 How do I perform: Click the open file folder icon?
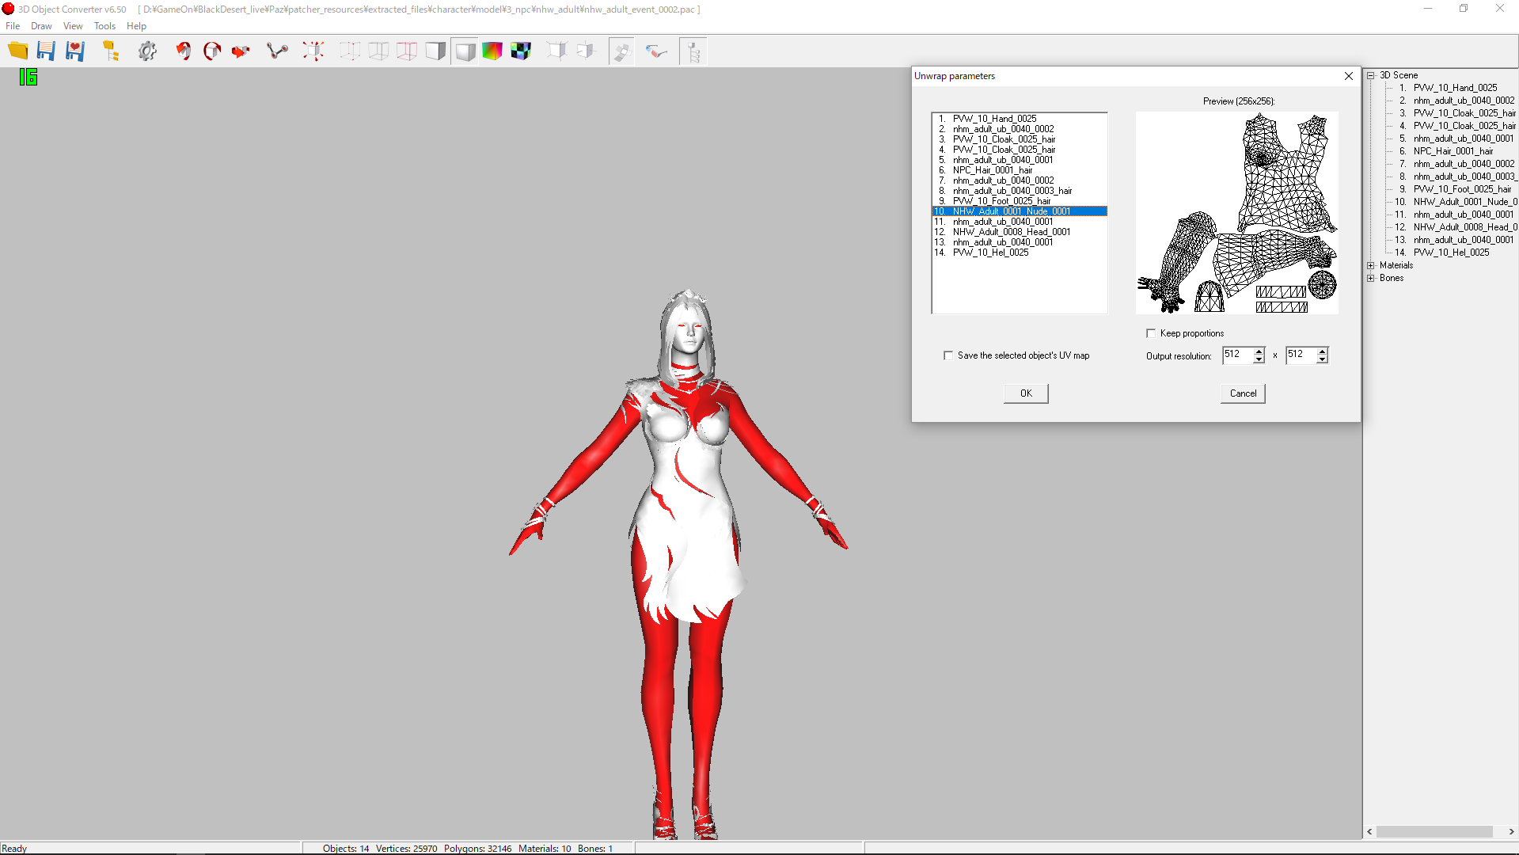17,51
